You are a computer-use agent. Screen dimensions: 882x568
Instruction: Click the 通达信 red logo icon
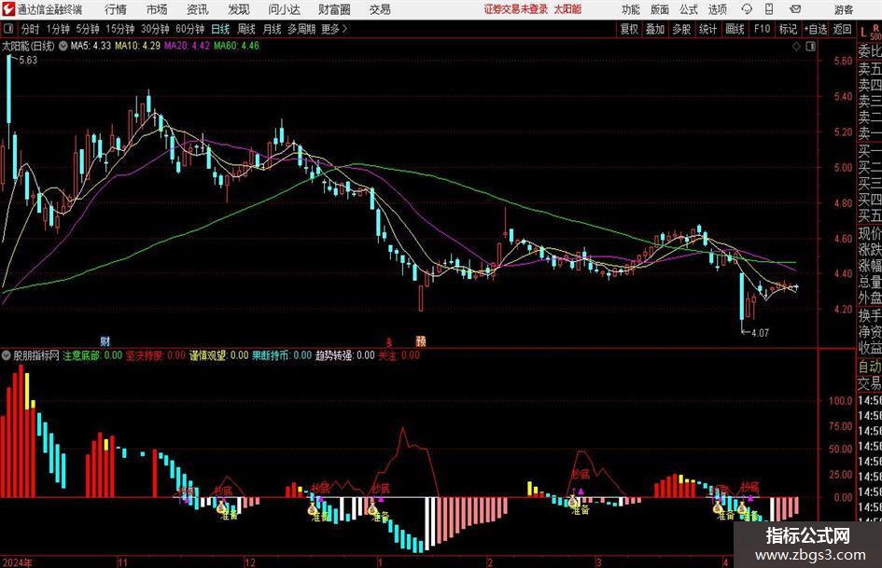[7, 9]
